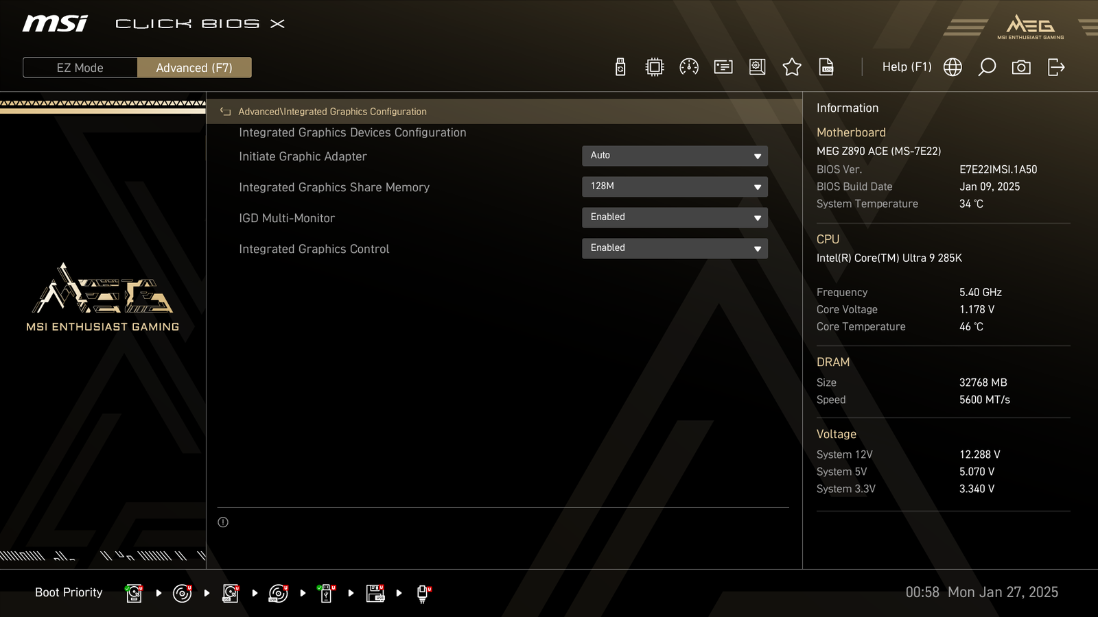Click the clock showing 00:58 Mon Jan 27, 2025
1098x617 pixels.
pos(981,592)
